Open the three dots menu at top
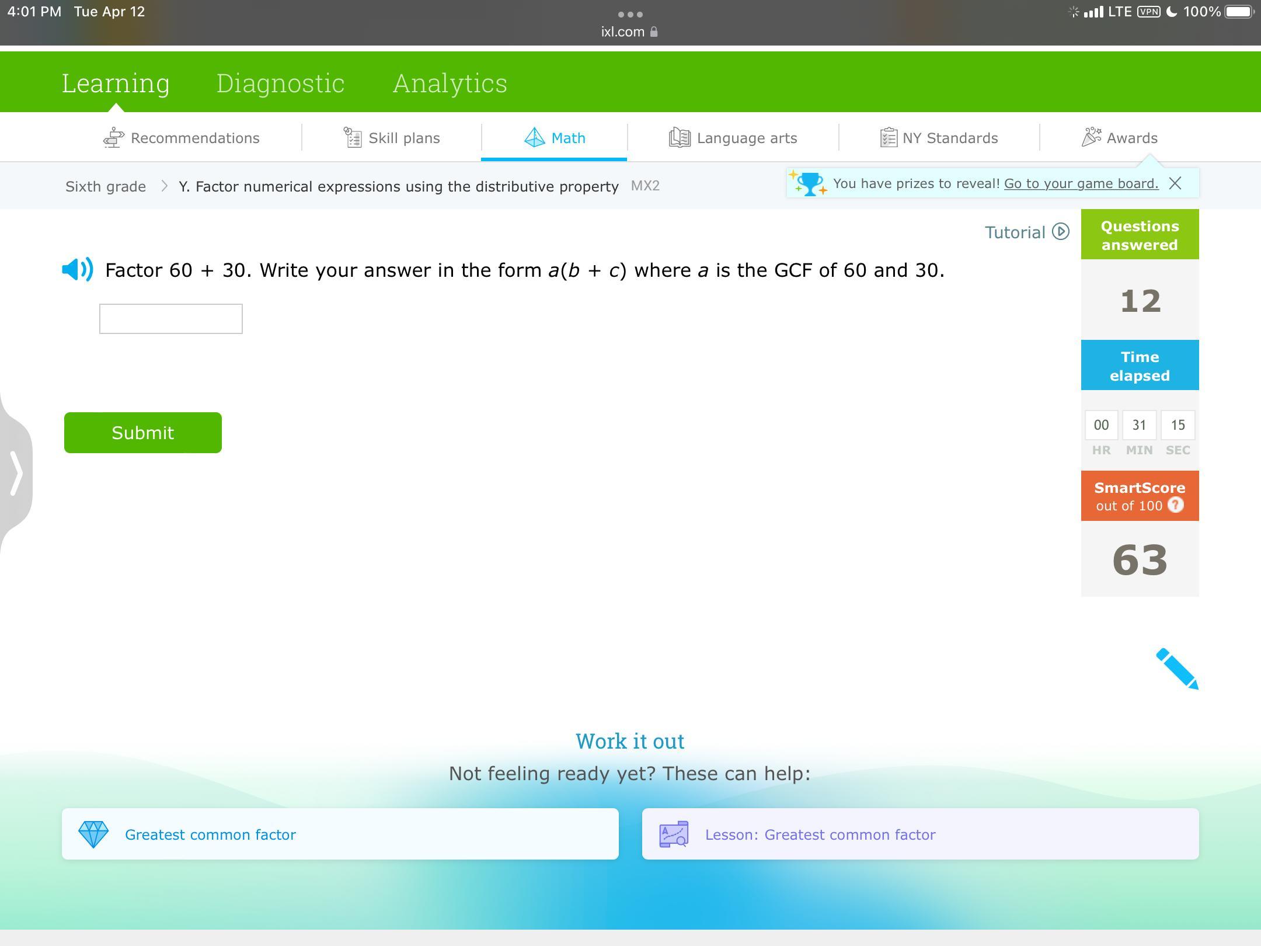The height and width of the screenshot is (946, 1261). [630, 14]
